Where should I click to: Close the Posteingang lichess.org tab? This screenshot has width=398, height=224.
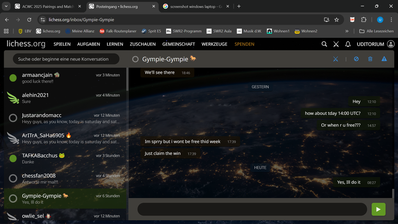tap(153, 6)
